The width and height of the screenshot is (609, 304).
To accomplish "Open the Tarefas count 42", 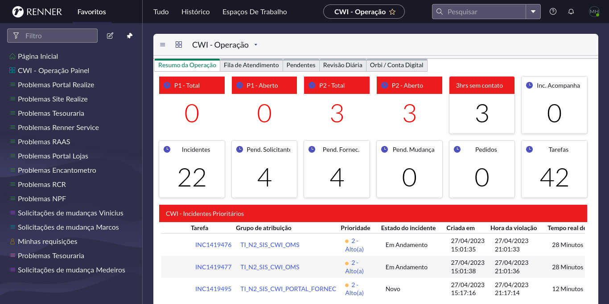I will tap(554, 178).
